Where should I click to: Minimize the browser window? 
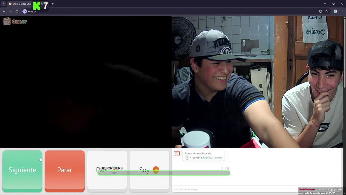pyautogui.click(x=325, y=4)
